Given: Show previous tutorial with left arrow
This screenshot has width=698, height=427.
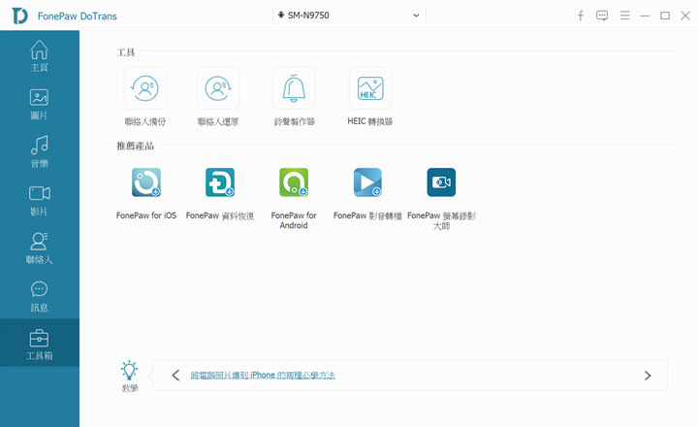Looking at the screenshot, I should (175, 376).
